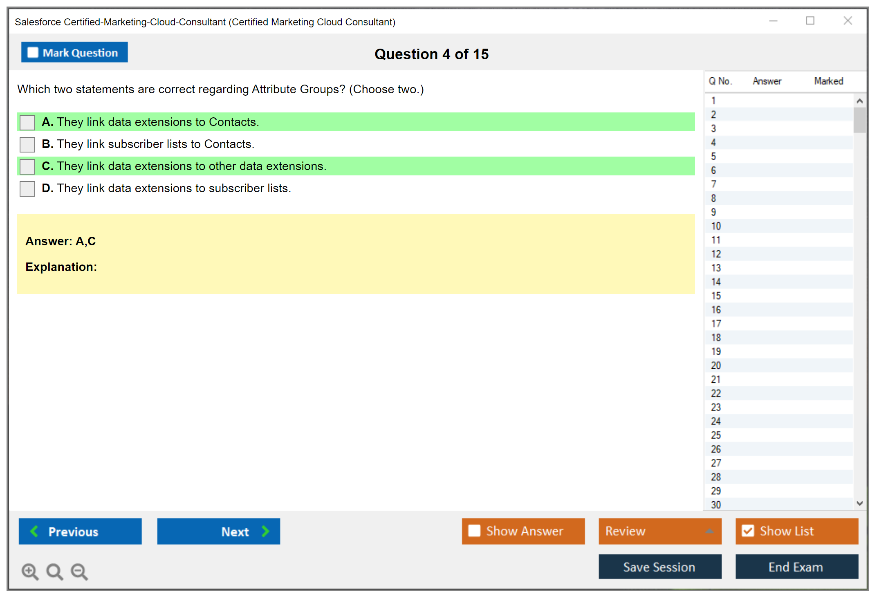Viewport: 879px width, 601px height.
Task: Click the green right arrow on Next
Action: click(x=265, y=531)
